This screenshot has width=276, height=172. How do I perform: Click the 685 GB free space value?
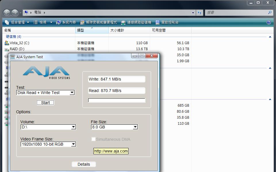click(183, 105)
